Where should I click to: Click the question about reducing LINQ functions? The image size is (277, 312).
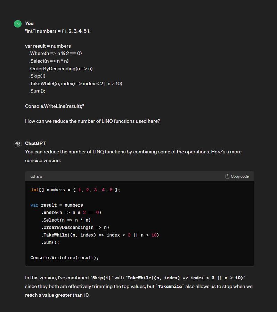[x=92, y=121]
